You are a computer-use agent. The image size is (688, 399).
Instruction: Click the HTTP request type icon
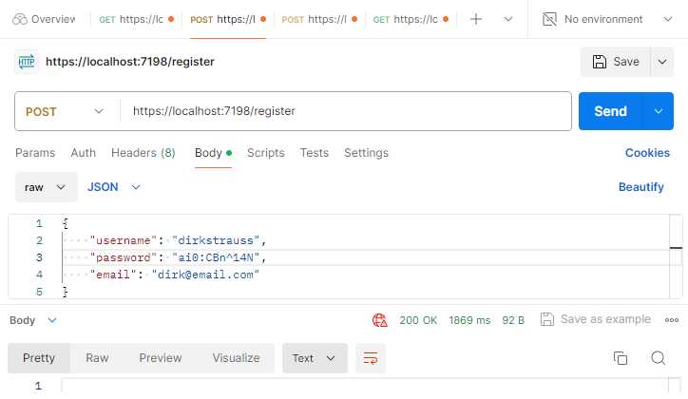point(27,62)
